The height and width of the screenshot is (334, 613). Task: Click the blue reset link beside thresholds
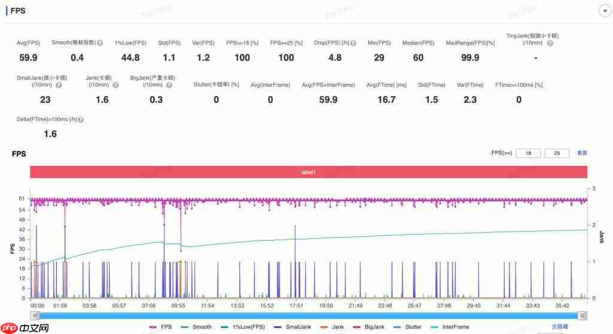click(582, 153)
